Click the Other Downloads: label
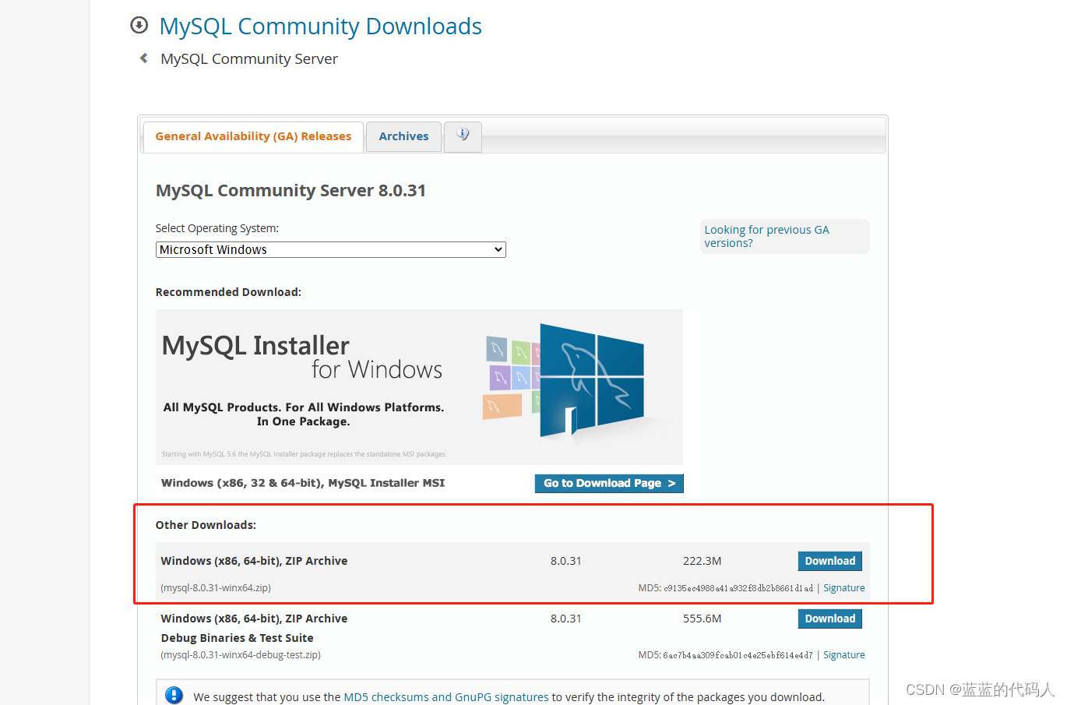Image resolution: width=1067 pixels, height=705 pixels. click(206, 525)
